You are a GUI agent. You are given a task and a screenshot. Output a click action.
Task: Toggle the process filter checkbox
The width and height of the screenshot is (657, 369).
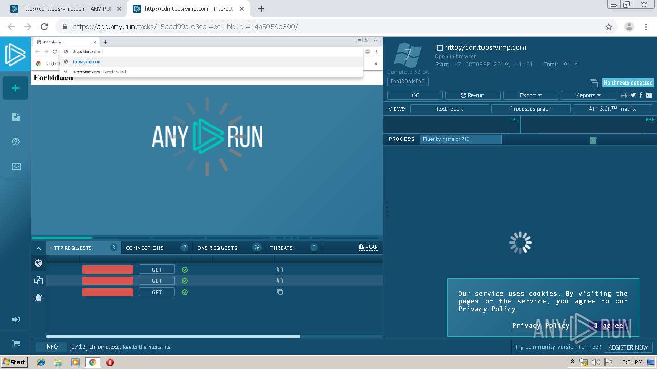(x=593, y=140)
